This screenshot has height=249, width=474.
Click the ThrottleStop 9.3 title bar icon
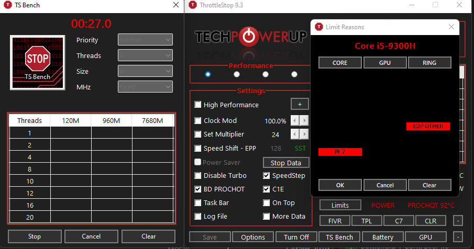click(193, 5)
